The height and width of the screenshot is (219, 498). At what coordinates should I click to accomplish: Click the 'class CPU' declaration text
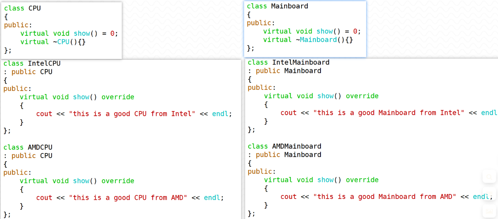[x=22, y=8]
